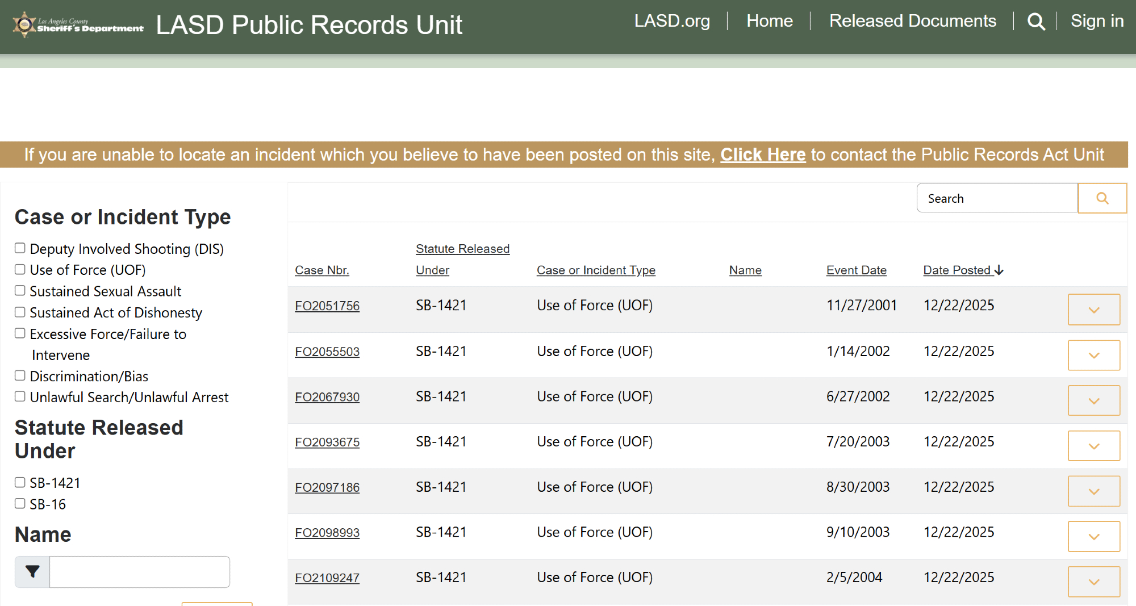The image size is (1136, 606).
Task: Expand row details for case FO2109247
Action: [x=1093, y=582]
